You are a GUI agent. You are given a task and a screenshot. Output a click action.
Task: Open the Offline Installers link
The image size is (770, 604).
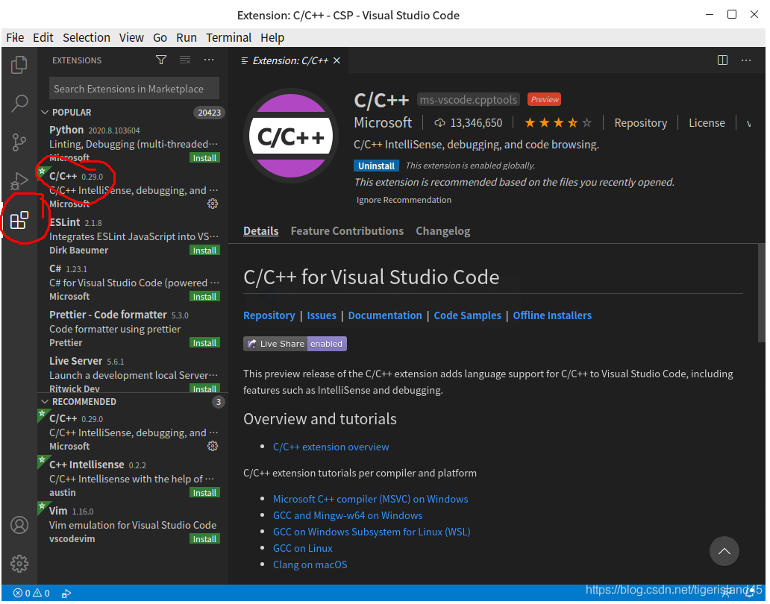click(x=552, y=315)
